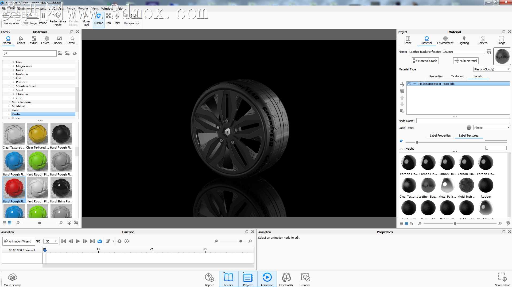Open the Material Type dropdown
512x287 pixels.
[492, 69]
